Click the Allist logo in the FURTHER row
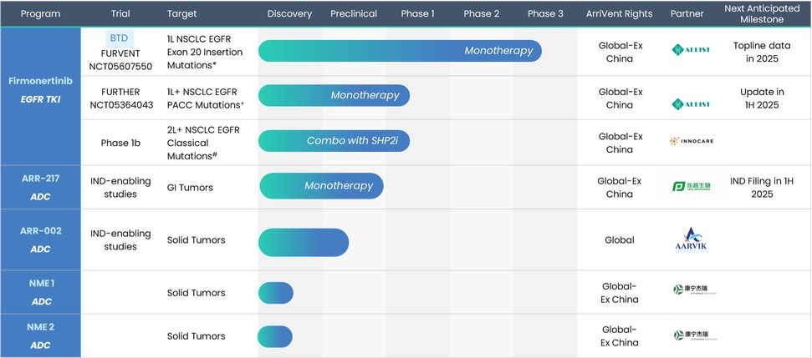 [x=690, y=104]
